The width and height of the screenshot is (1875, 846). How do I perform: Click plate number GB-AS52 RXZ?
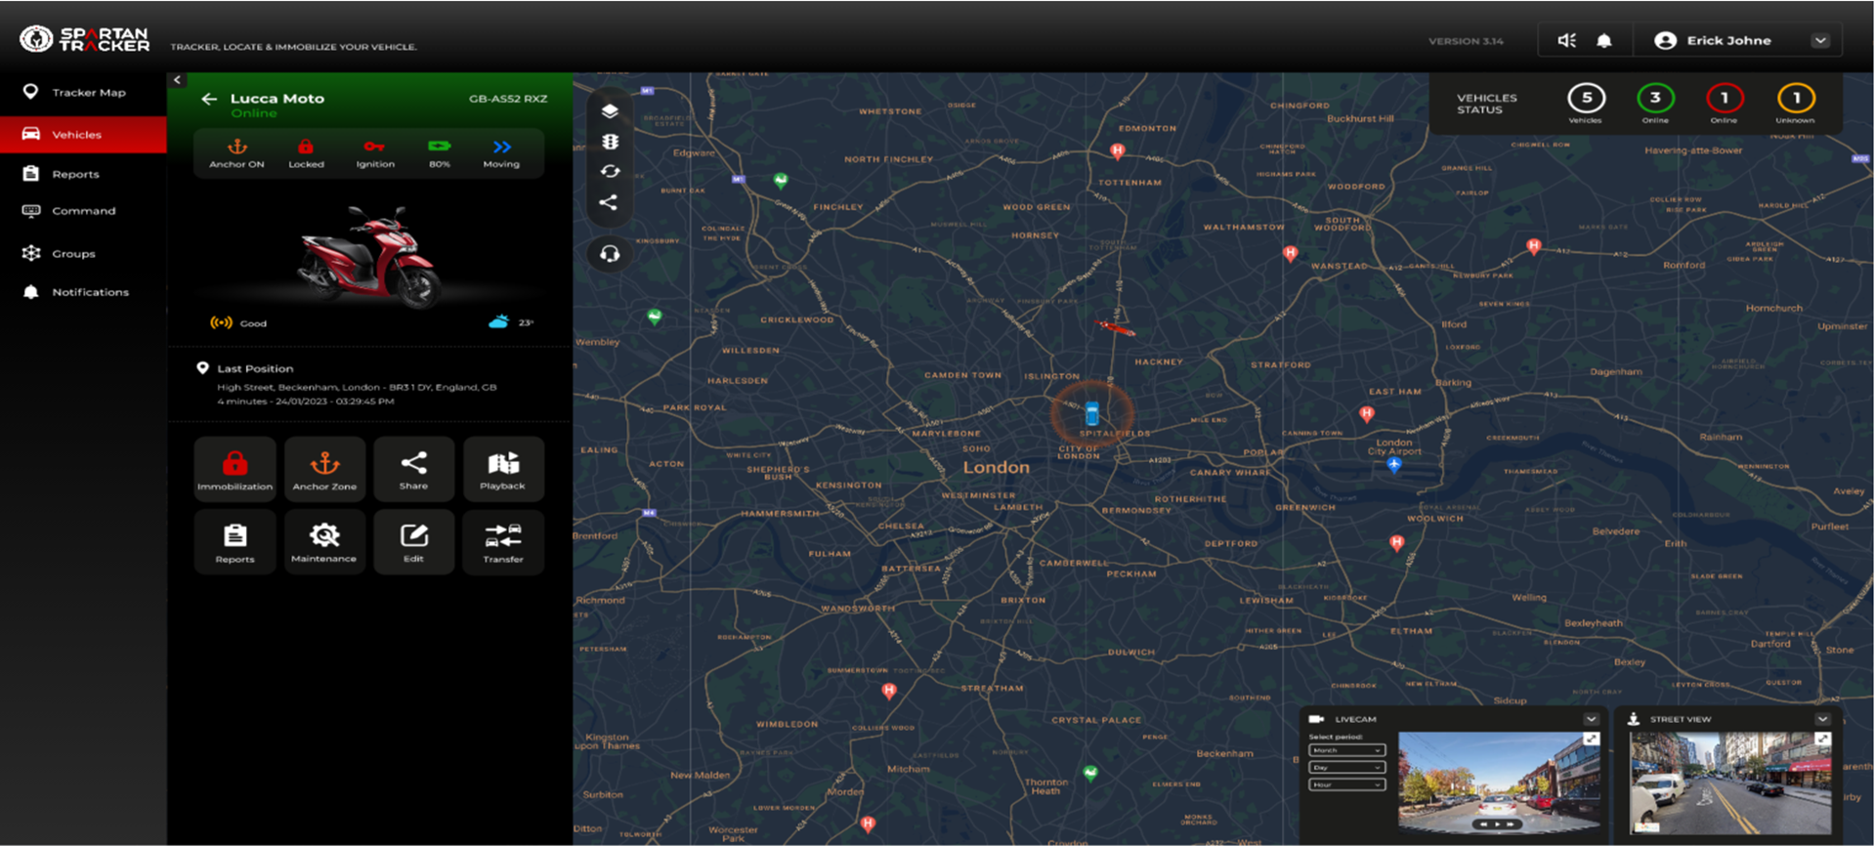click(508, 99)
